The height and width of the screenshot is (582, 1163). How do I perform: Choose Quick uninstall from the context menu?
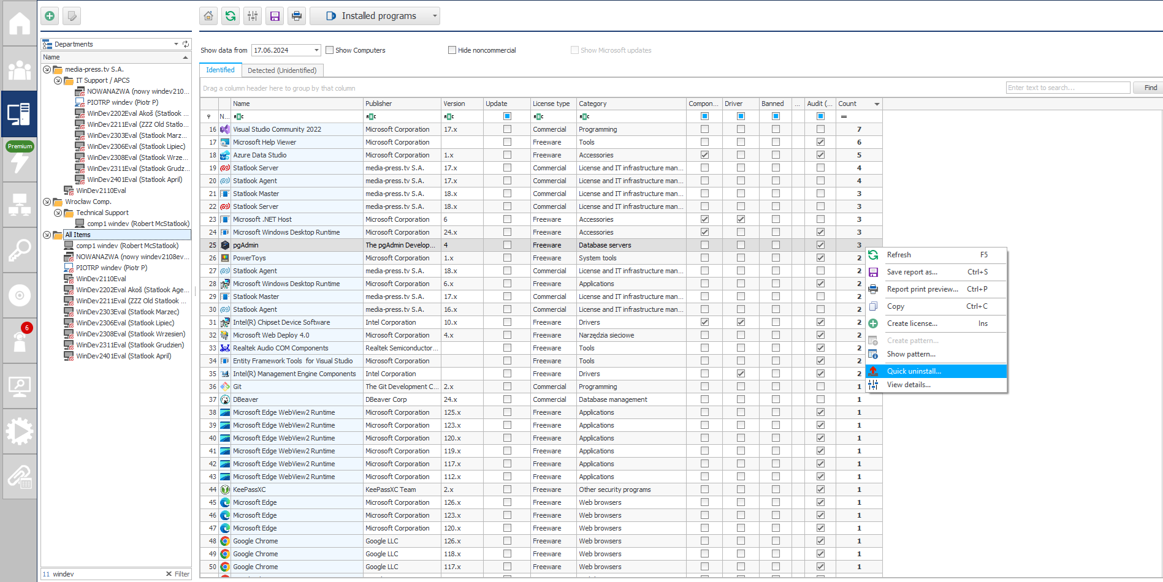(913, 371)
